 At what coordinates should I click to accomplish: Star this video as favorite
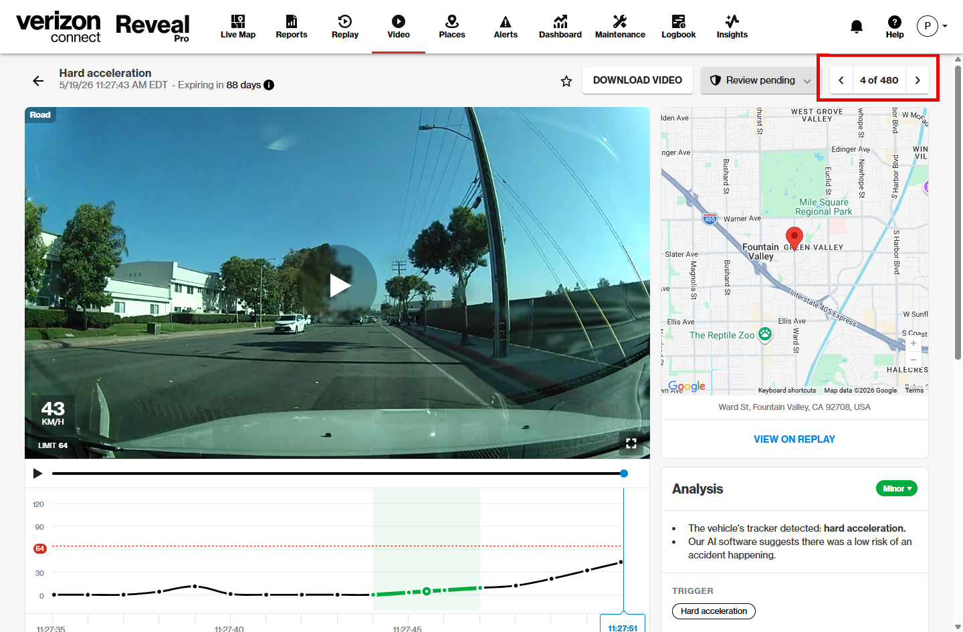coord(566,81)
